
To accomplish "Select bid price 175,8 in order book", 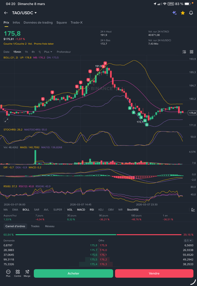I will click(94, 245).
